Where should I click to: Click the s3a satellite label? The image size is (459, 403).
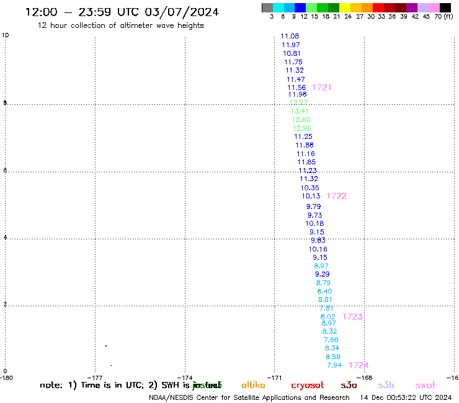tap(349, 385)
